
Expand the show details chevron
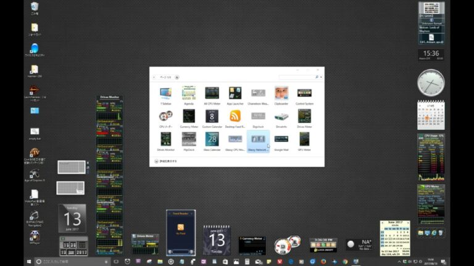(x=156, y=161)
